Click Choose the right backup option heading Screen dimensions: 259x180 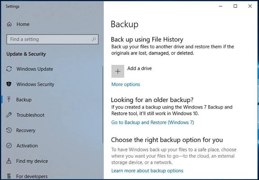[x=167, y=140]
